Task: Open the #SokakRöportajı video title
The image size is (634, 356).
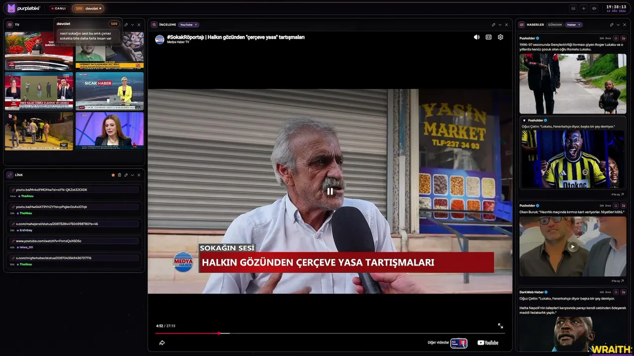Action: [x=236, y=37]
